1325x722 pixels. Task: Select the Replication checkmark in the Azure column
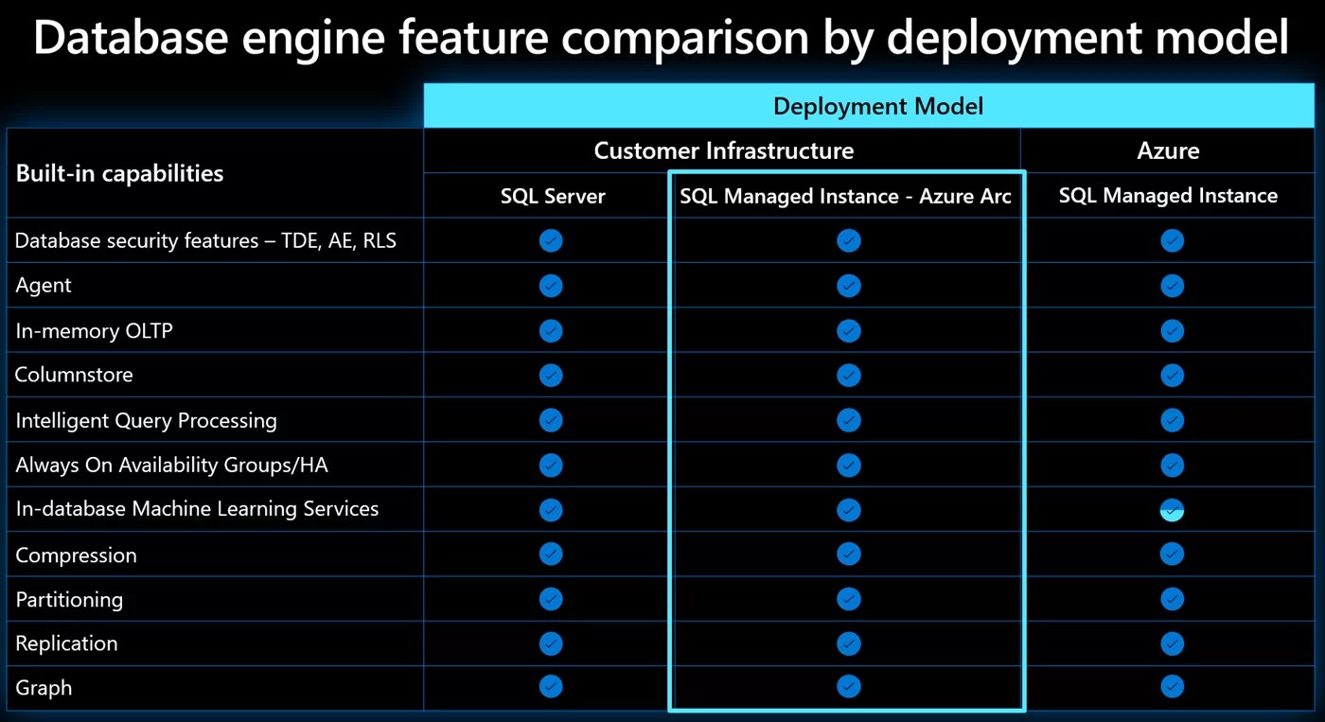point(1173,643)
